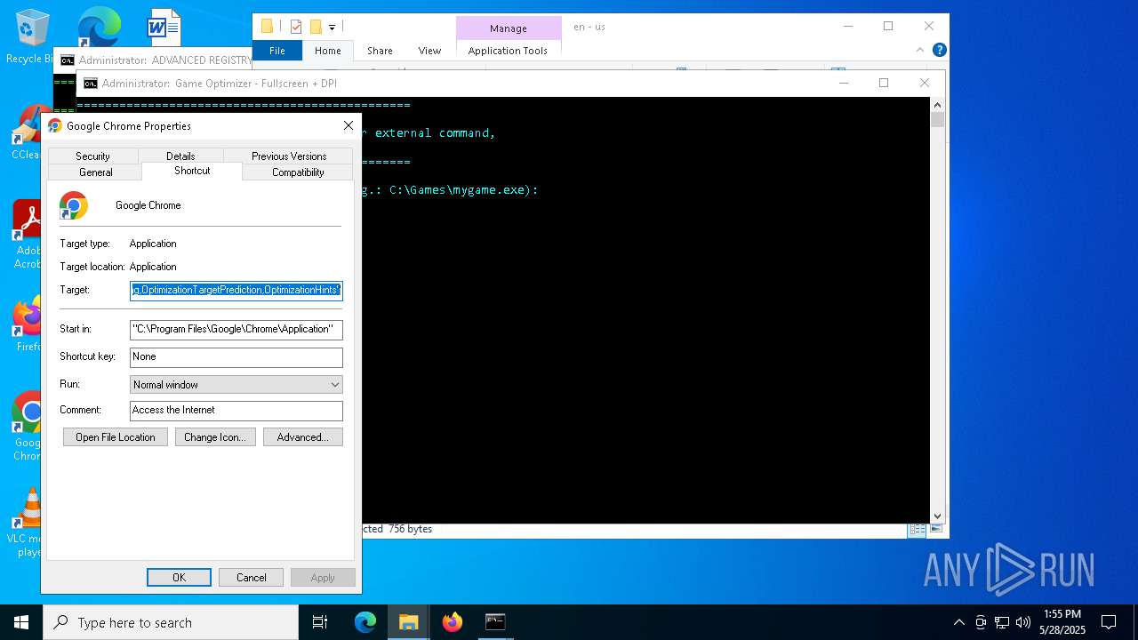Open the notification center
This screenshot has width=1138, height=640.
click(x=1109, y=622)
